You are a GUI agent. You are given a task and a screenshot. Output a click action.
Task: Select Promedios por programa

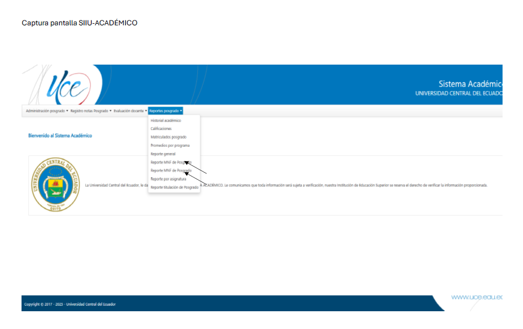pos(170,145)
